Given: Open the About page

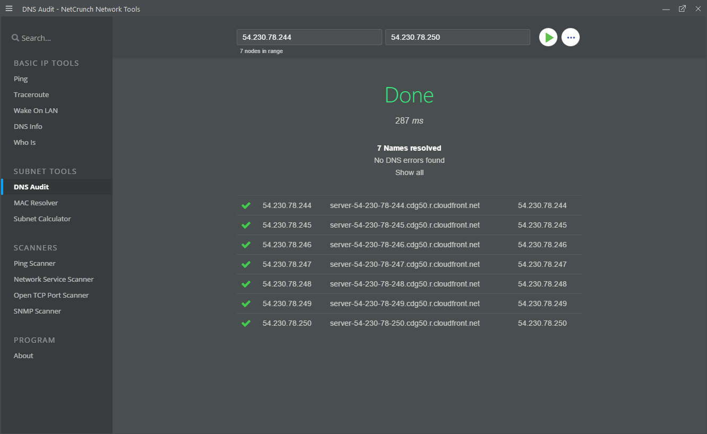Looking at the screenshot, I should pyautogui.click(x=23, y=355).
